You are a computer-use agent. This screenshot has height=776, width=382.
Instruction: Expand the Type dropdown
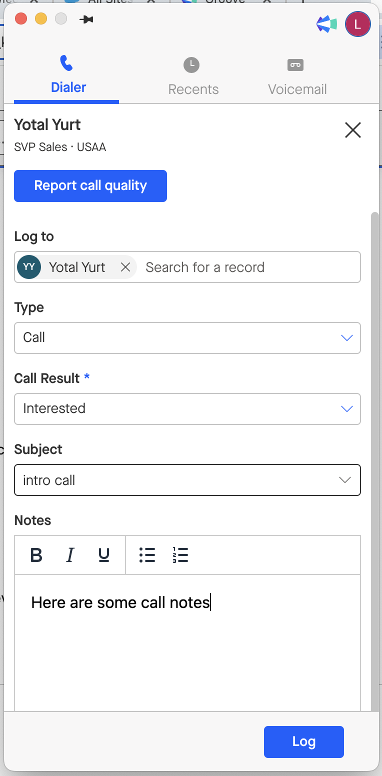(x=187, y=338)
